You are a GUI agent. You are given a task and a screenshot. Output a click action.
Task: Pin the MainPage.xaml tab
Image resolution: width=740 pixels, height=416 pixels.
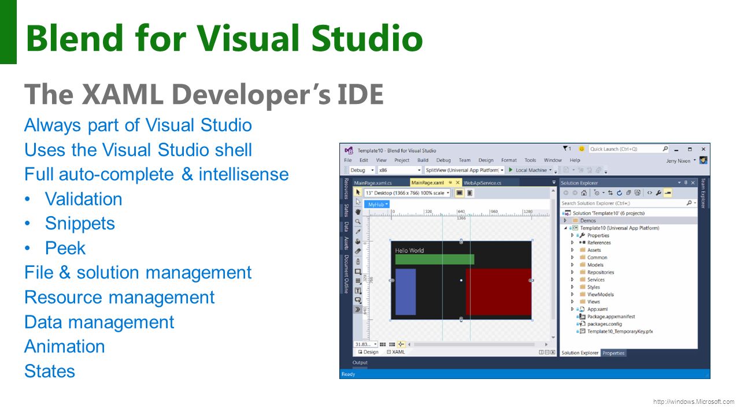[x=450, y=183]
